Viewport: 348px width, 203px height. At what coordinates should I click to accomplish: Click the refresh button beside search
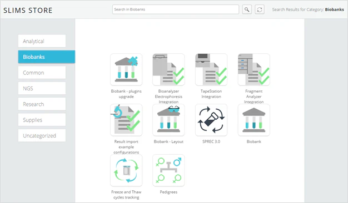260,9
